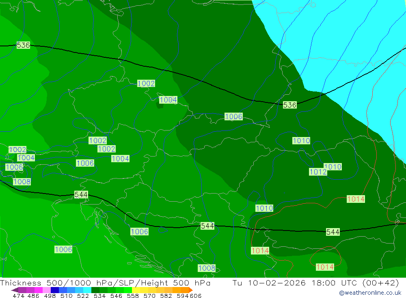Click the 1008 isobar label near the map's bottom edge

(207, 268)
